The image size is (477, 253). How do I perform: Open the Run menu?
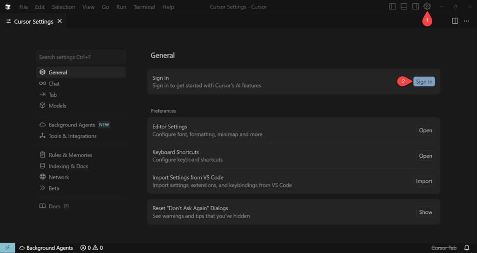(122, 7)
